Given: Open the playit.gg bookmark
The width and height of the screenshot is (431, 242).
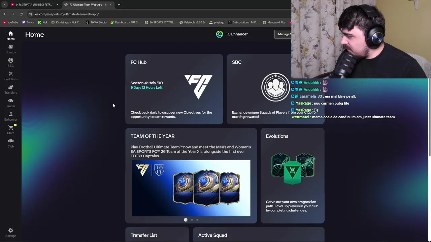Looking at the screenshot, I should pos(217,23).
